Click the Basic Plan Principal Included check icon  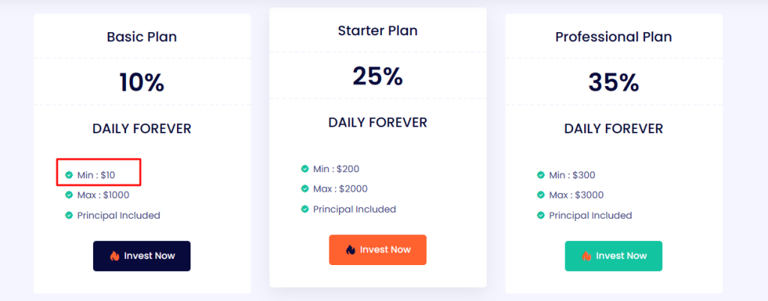[x=69, y=215]
